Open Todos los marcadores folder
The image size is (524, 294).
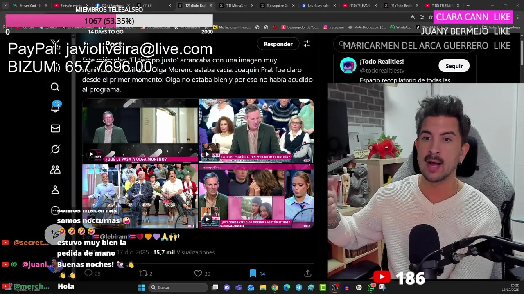[501, 27]
